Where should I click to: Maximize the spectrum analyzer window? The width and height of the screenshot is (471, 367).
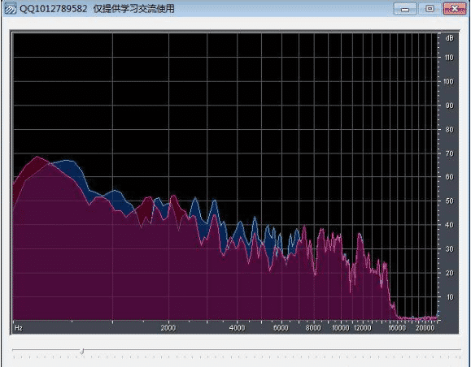coord(430,9)
